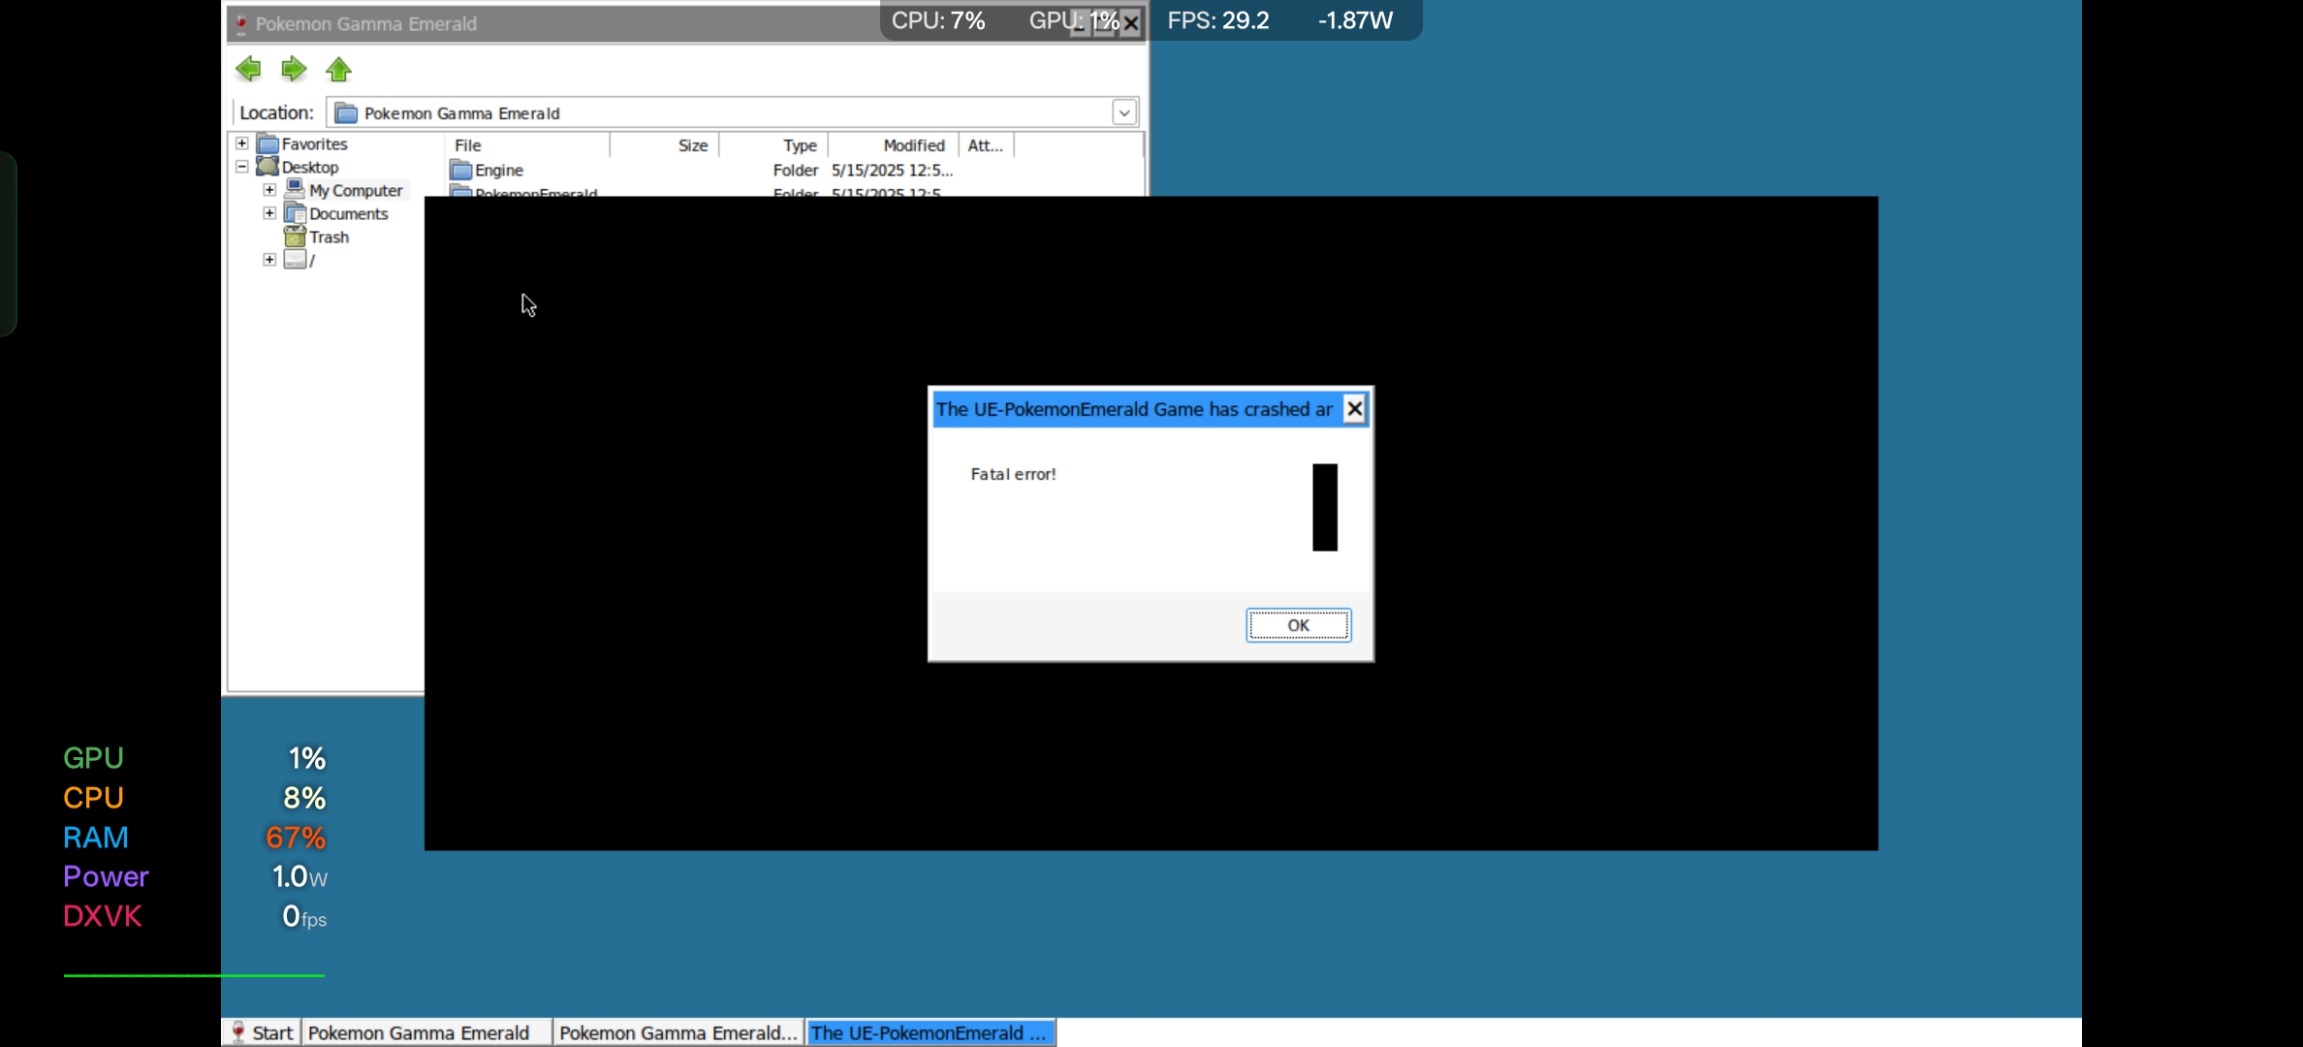
Task: Sort files by Size column header
Action: tap(692, 145)
